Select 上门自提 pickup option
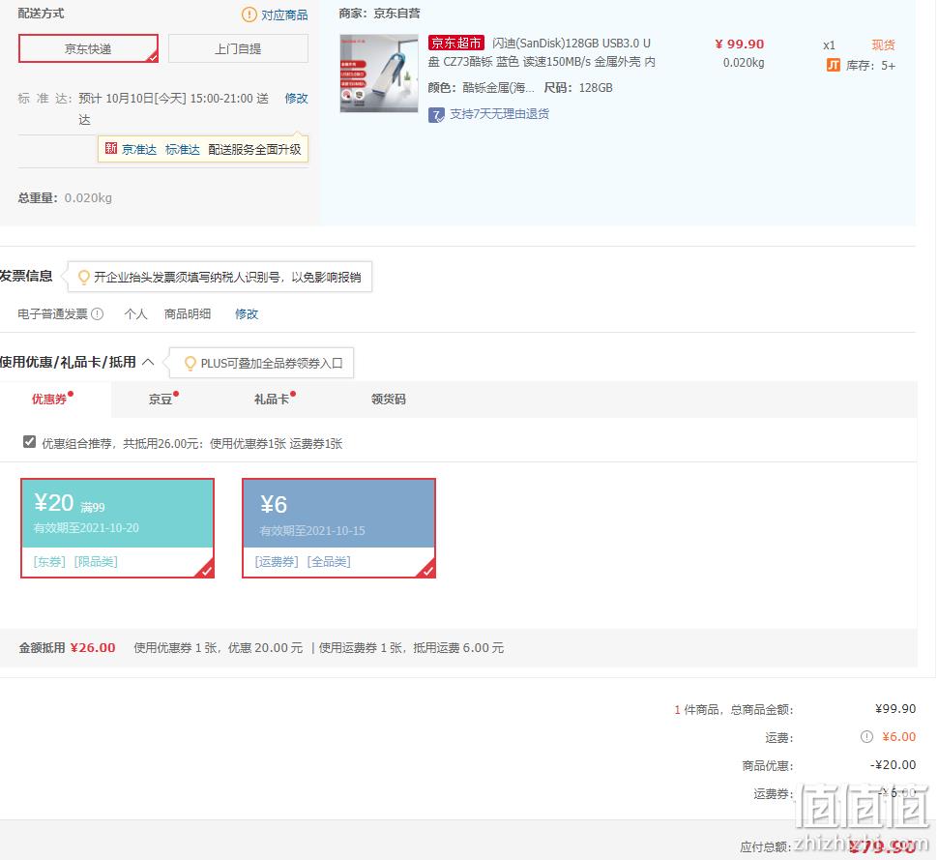This screenshot has width=938, height=860. pyautogui.click(x=238, y=48)
